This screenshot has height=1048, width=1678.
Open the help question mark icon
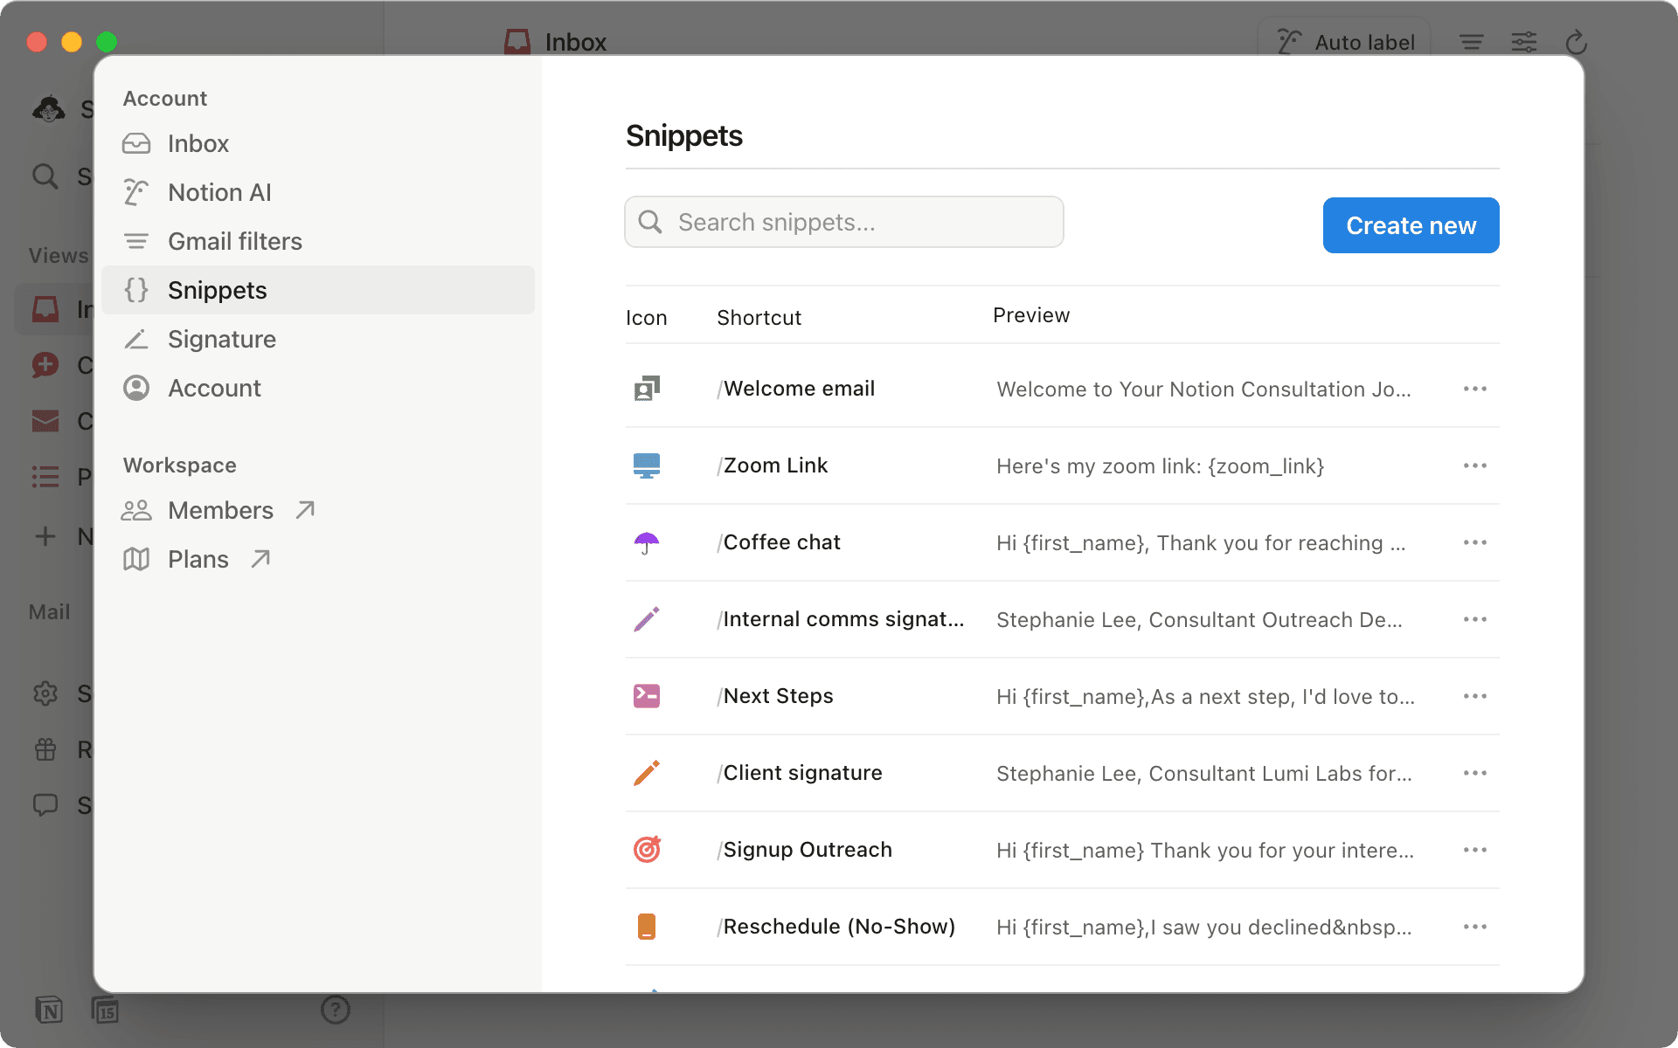click(x=335, y=1010)
